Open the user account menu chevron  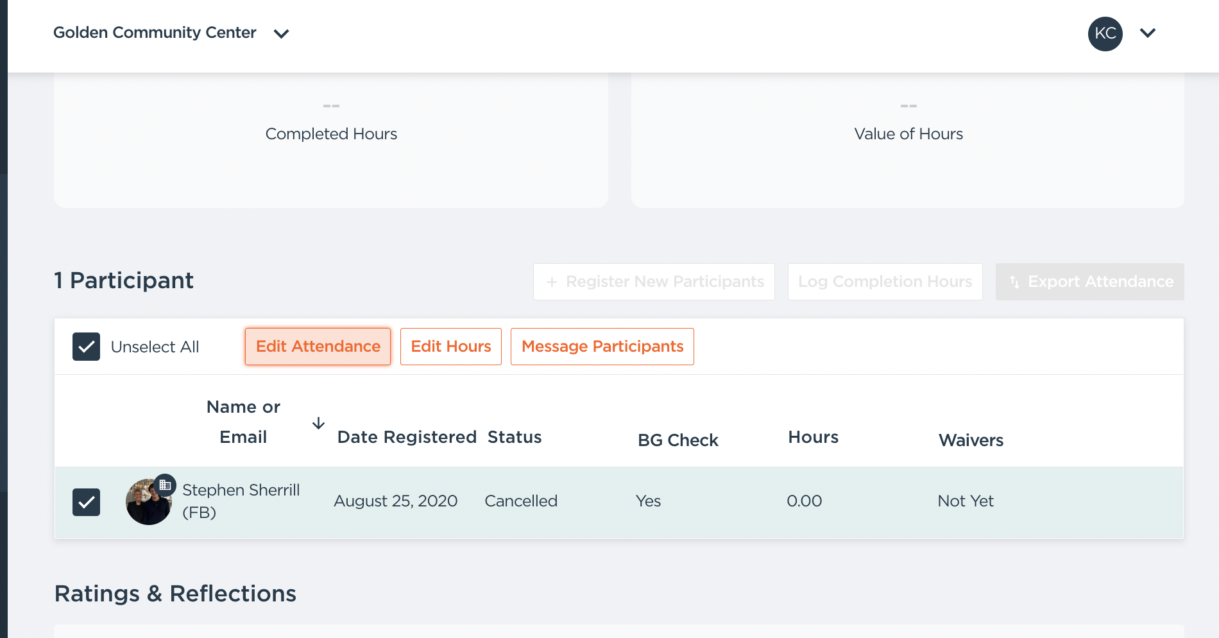[1147, 33]
